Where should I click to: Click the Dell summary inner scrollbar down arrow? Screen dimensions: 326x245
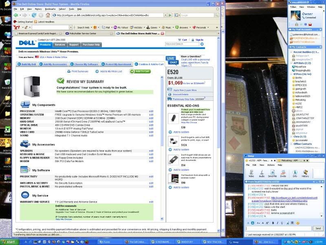point(162,218)
